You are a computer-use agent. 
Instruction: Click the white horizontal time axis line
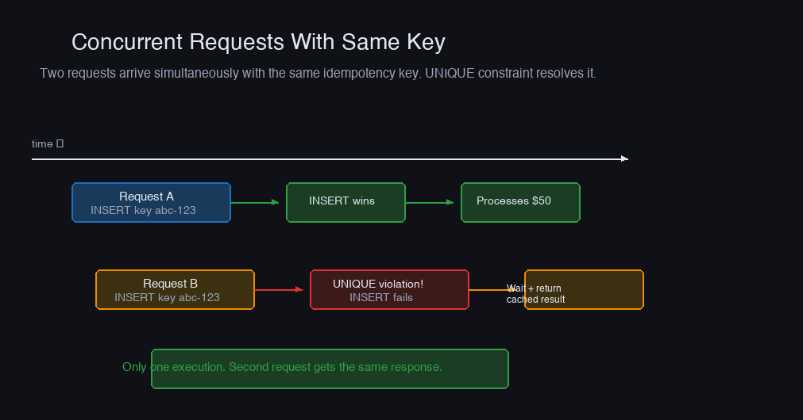330,159
